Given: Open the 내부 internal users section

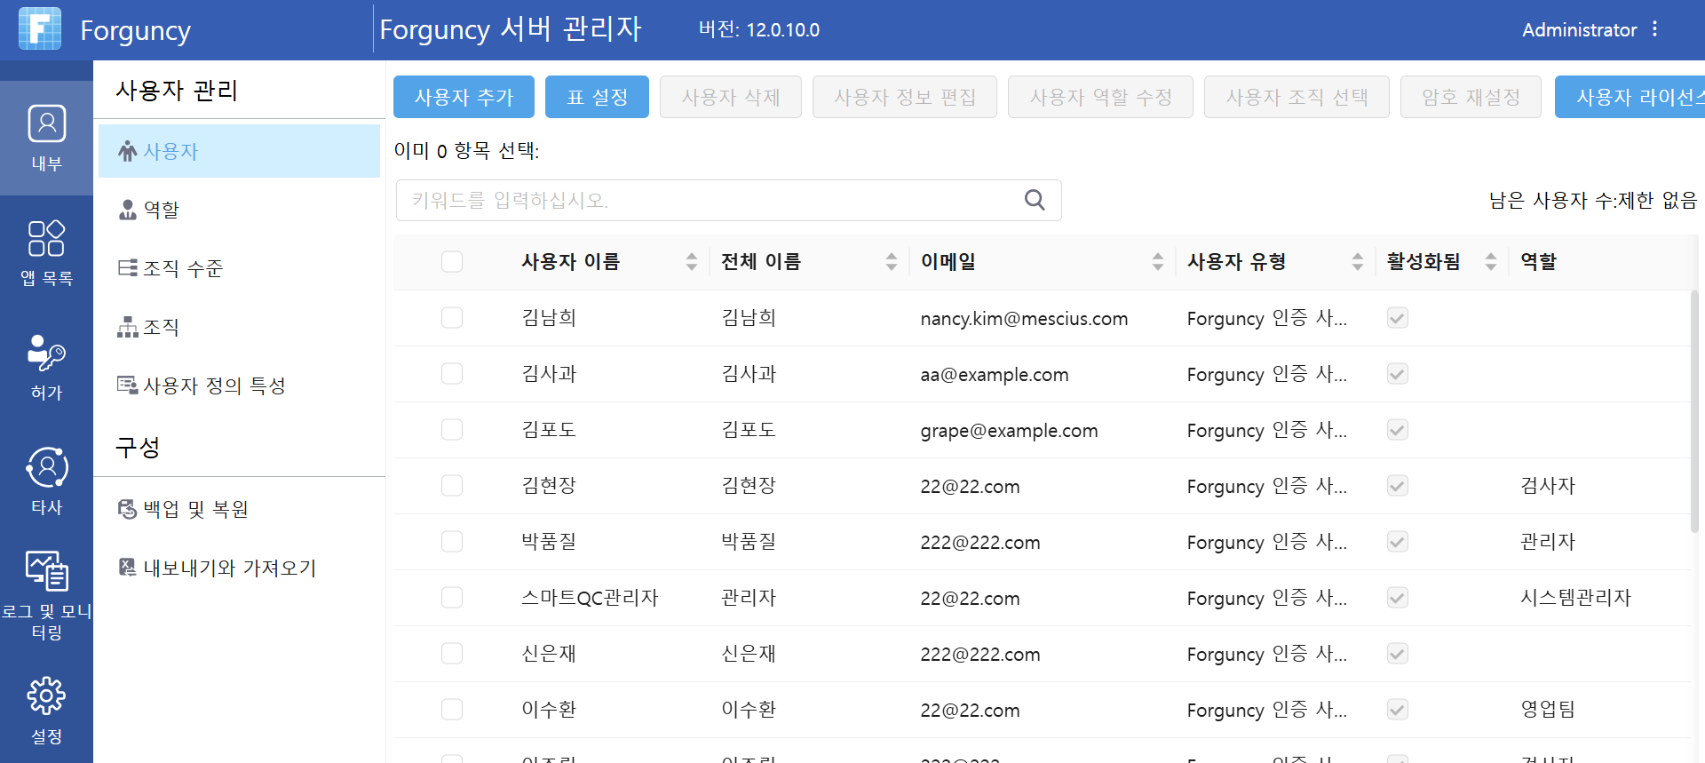Looking at the screenshot, I should tap(46, 138).
